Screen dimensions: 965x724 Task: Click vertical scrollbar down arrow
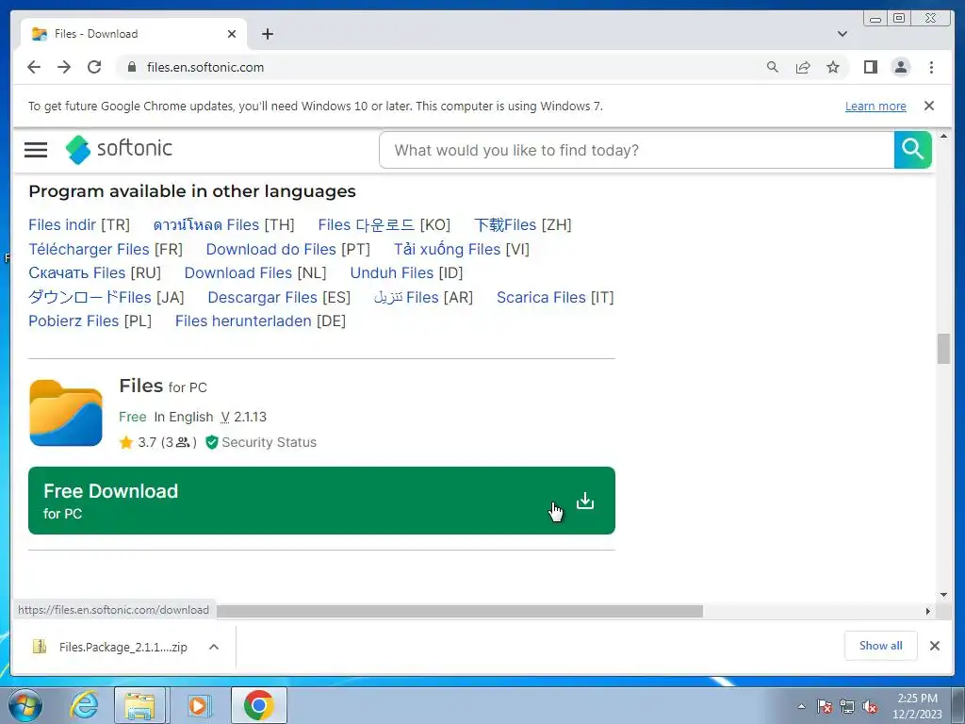[x=943, y=595]
